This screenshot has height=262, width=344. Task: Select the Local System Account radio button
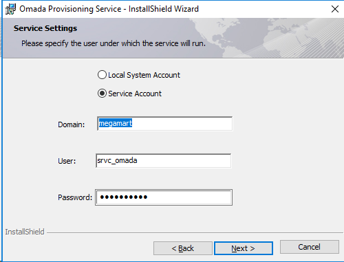(x=102, y=75)
